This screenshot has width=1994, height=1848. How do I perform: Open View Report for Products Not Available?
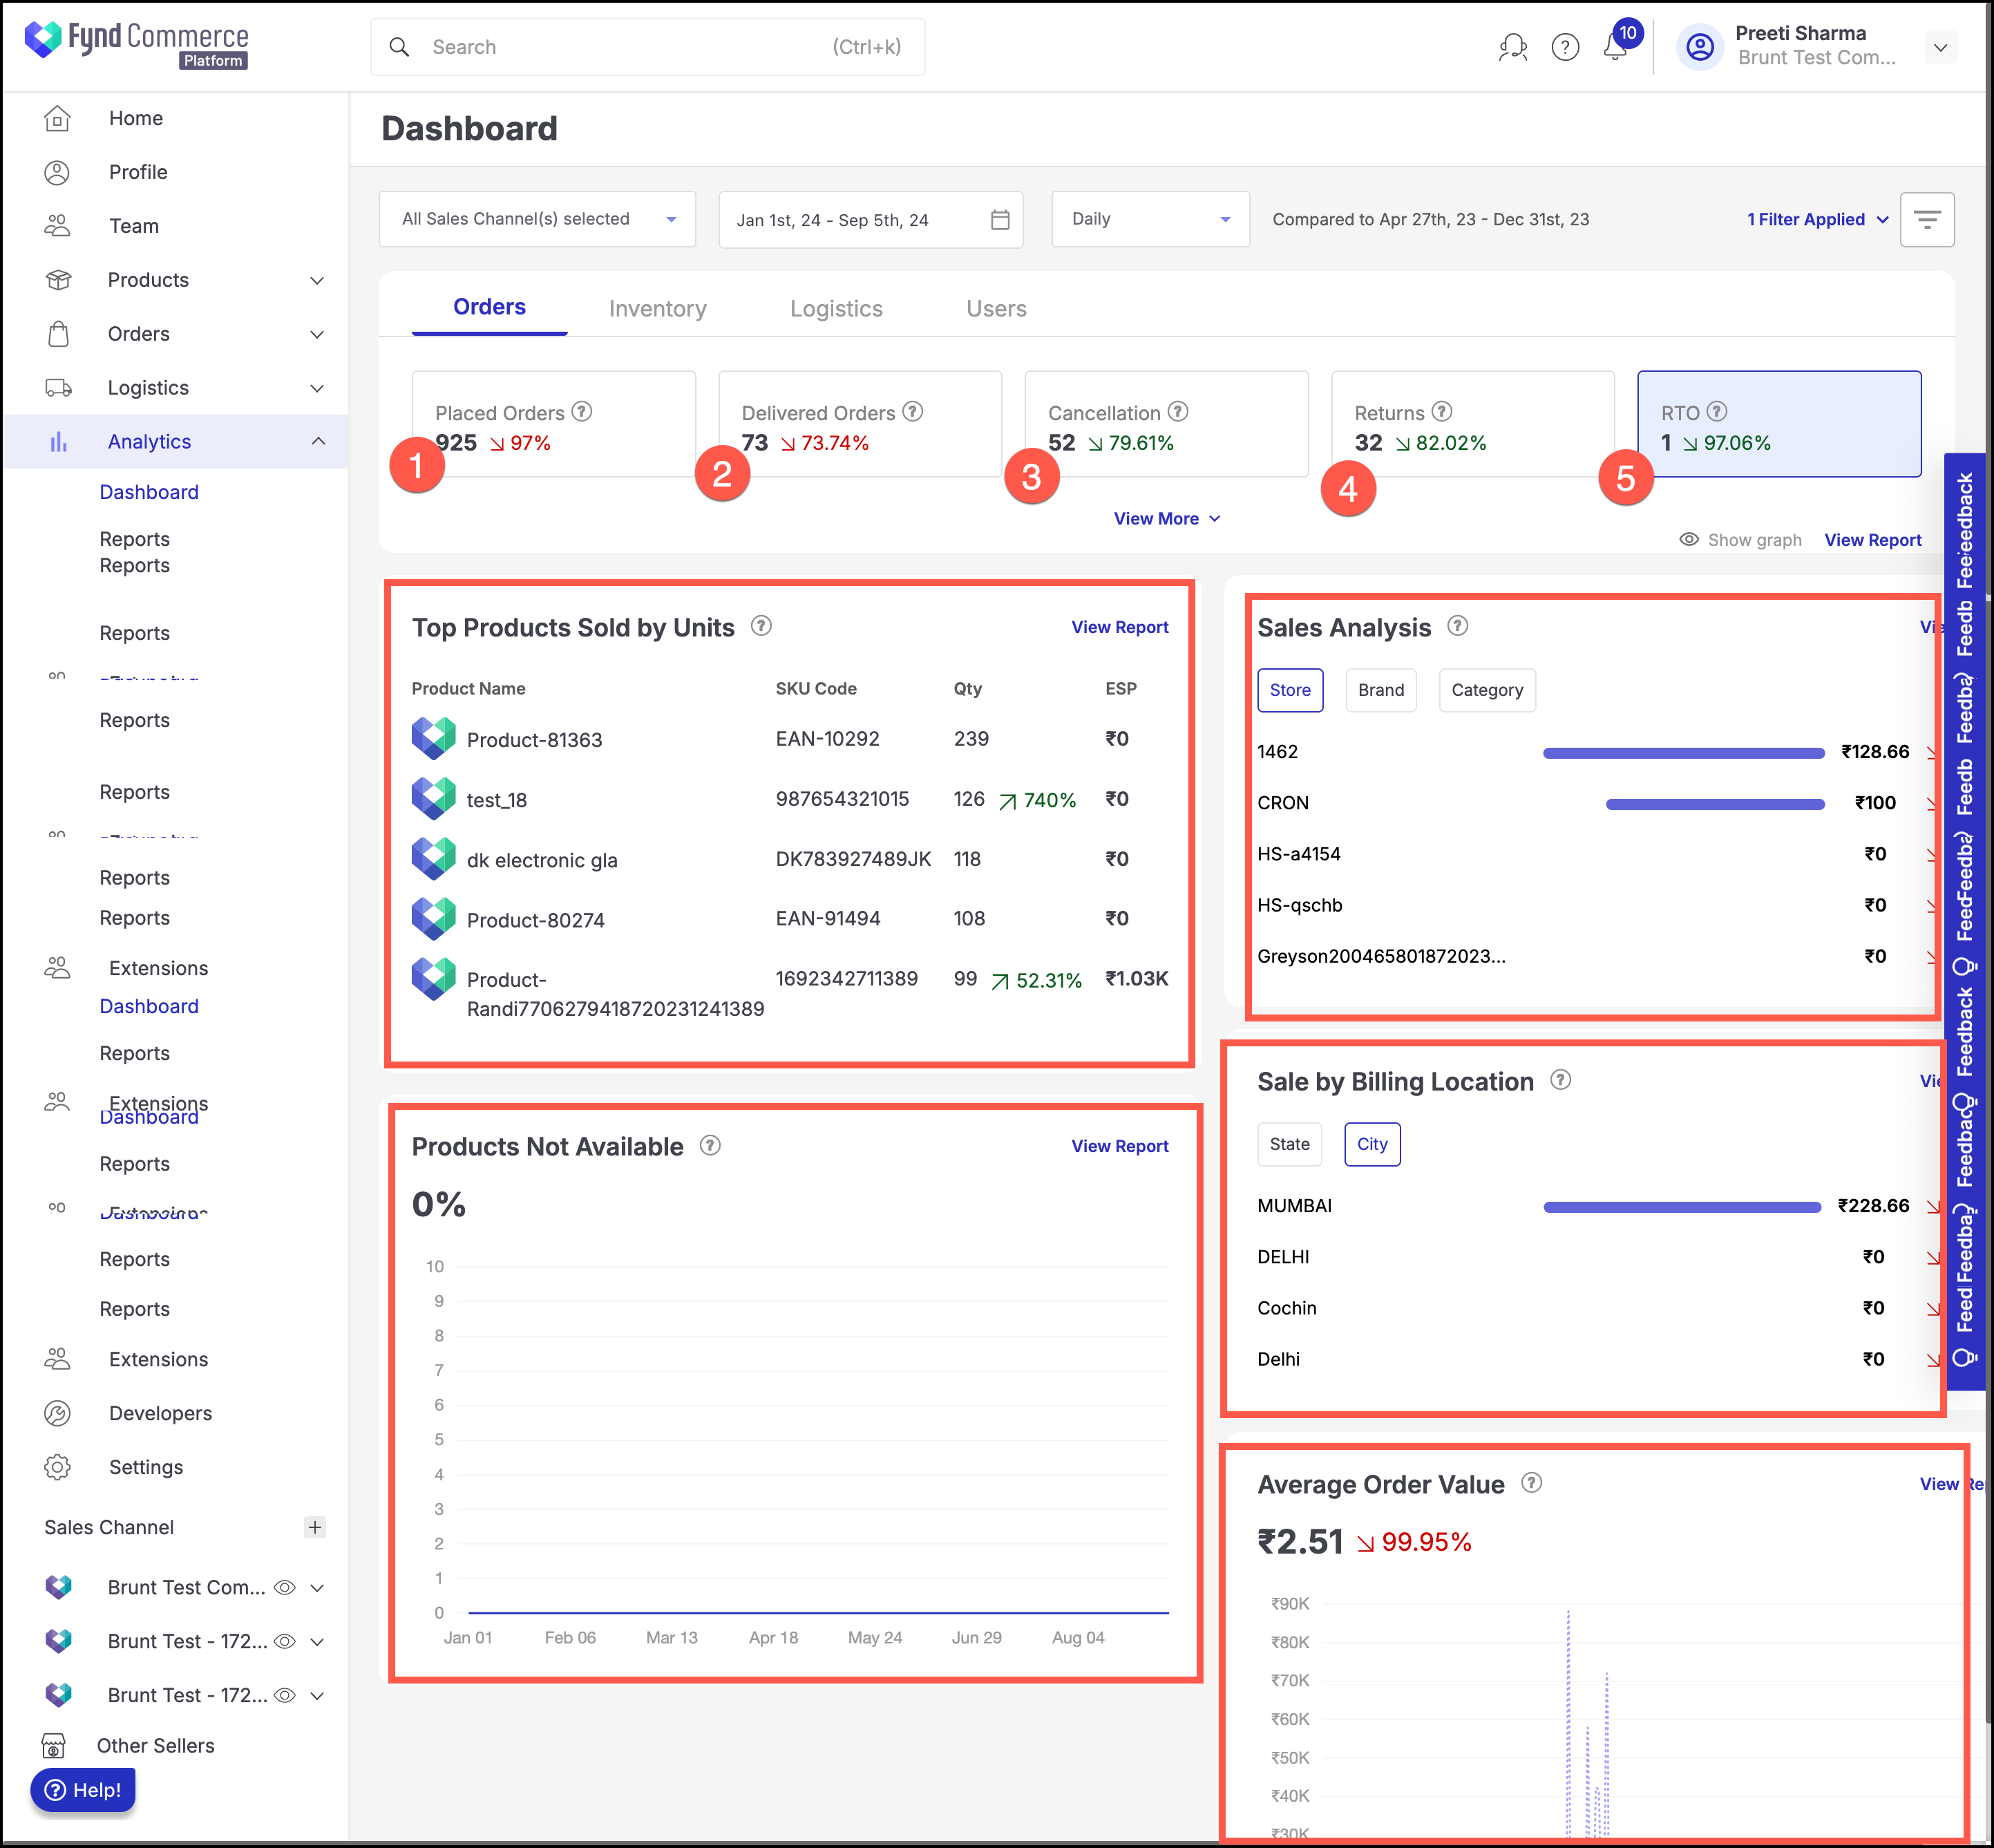[x=1119, y=1146]
